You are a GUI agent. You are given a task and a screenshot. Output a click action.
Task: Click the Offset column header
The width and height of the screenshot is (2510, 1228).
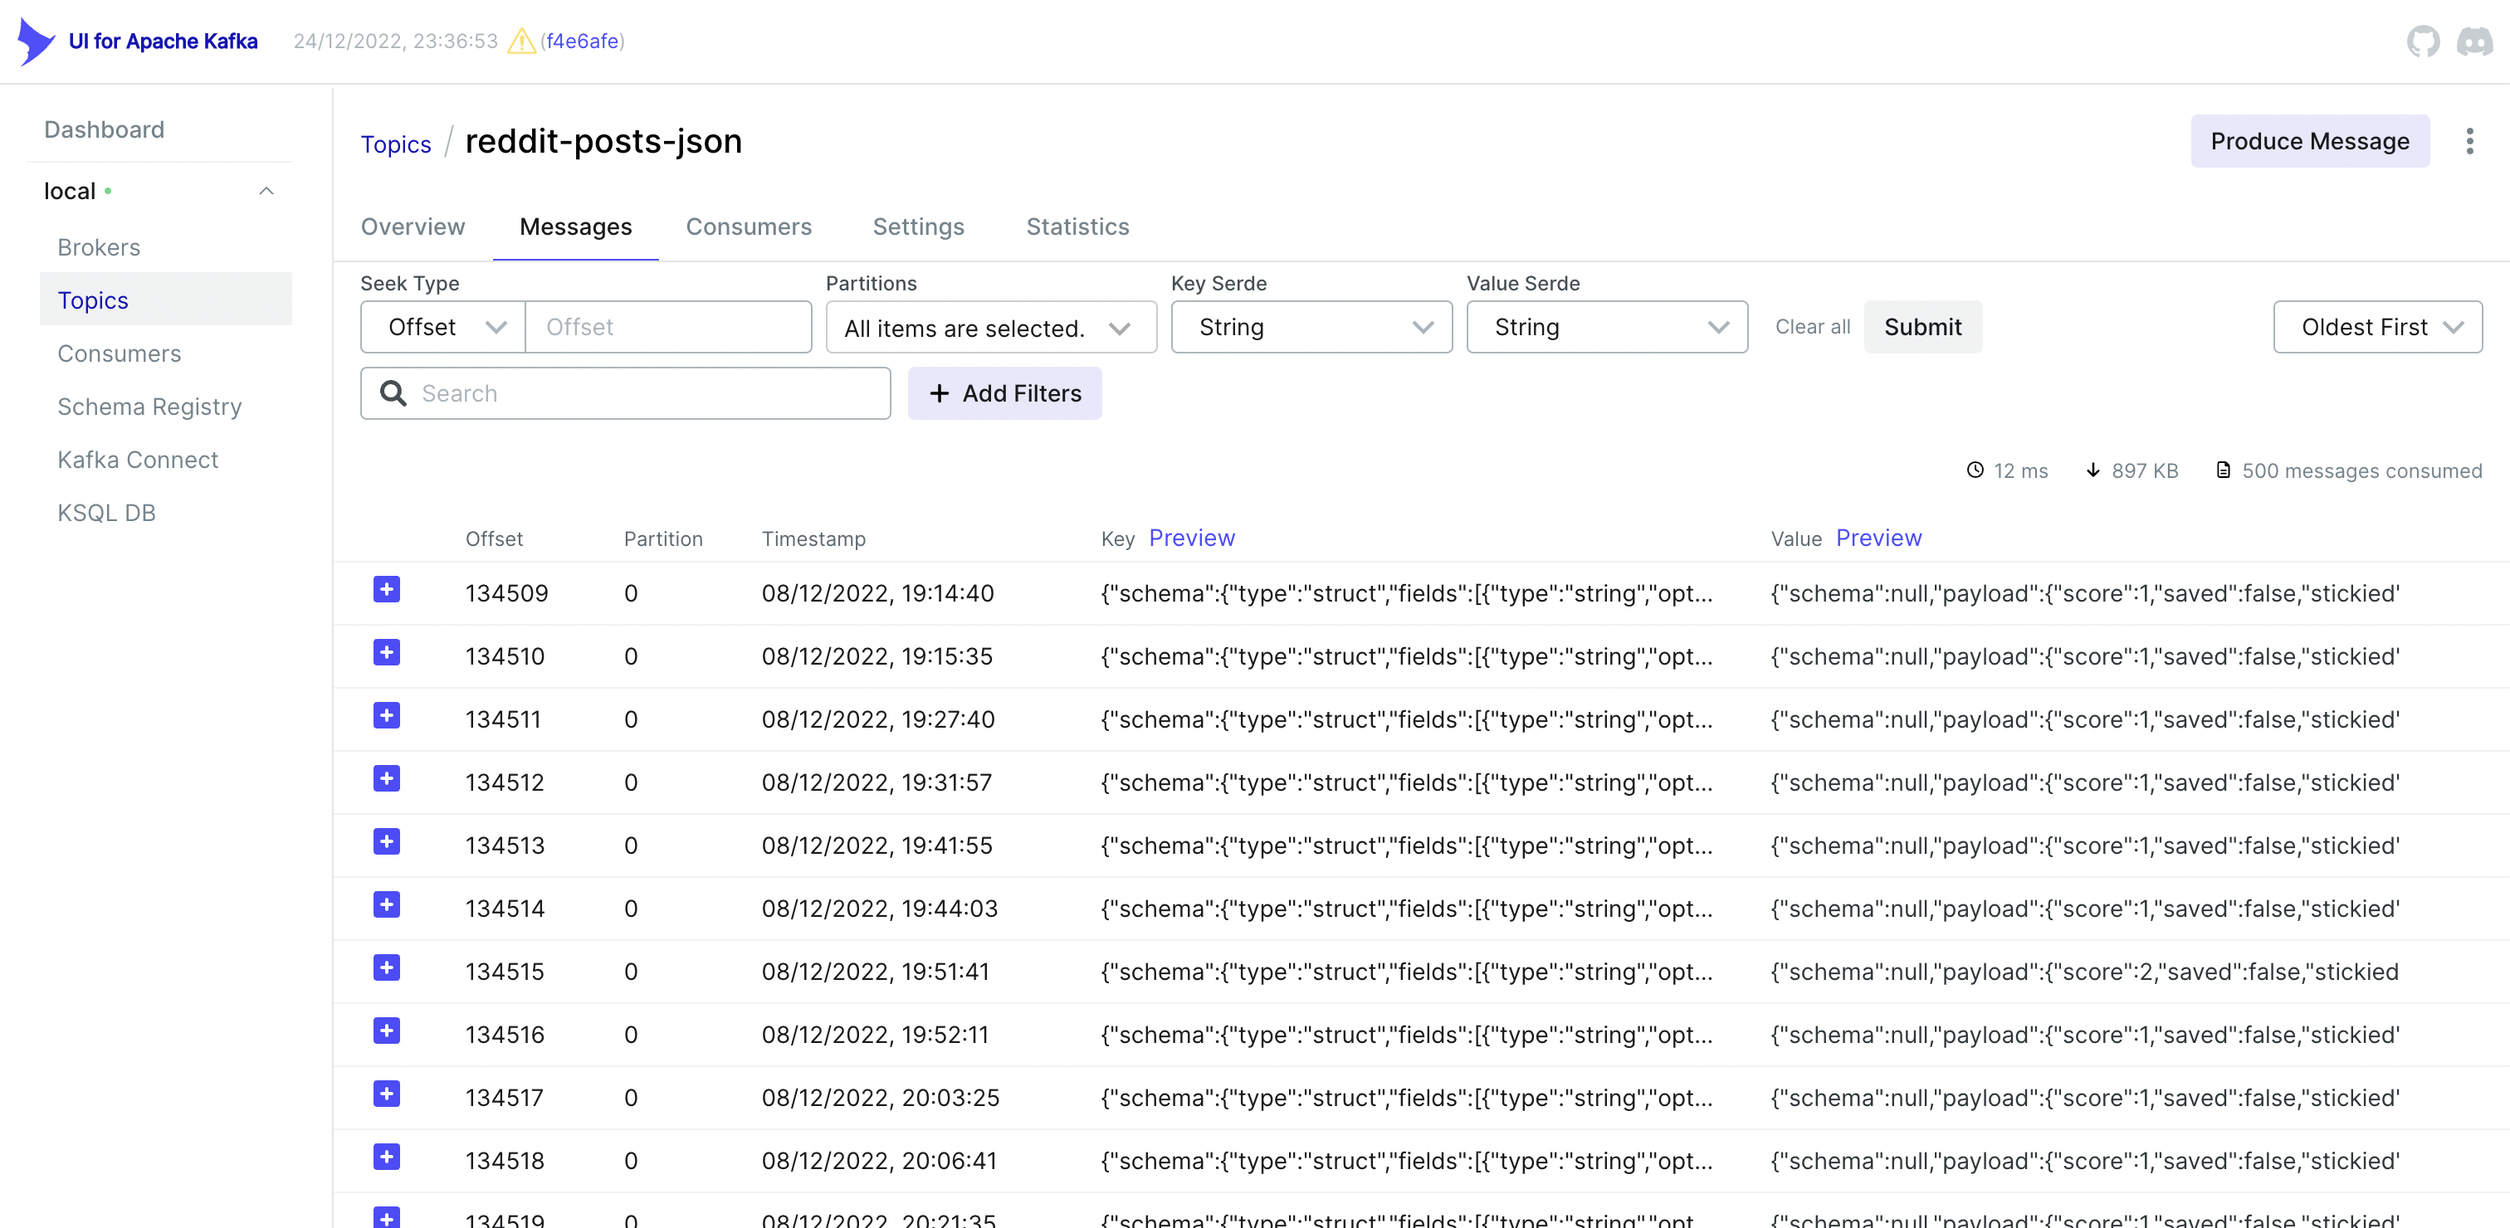494,538
